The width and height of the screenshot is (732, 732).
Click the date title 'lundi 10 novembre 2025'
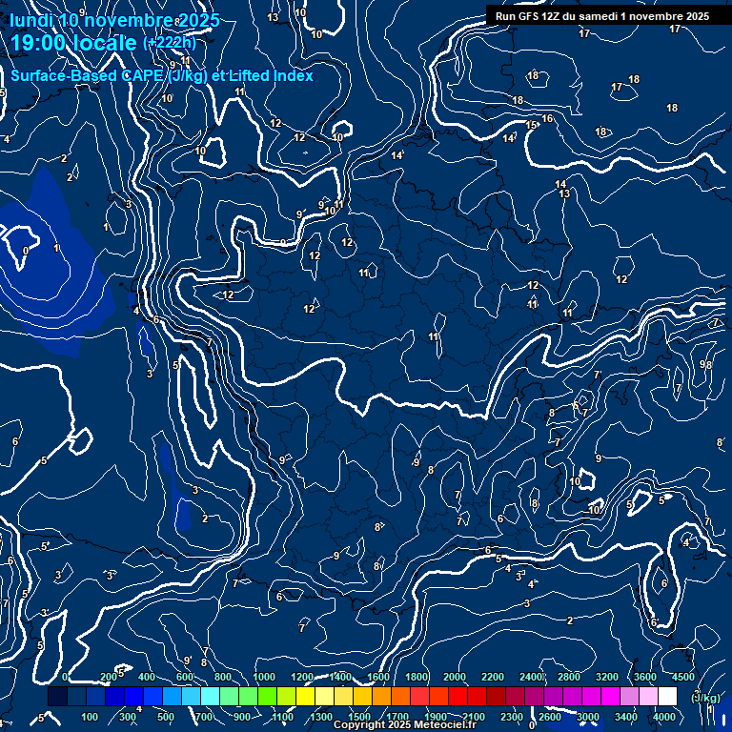[114, 20]
